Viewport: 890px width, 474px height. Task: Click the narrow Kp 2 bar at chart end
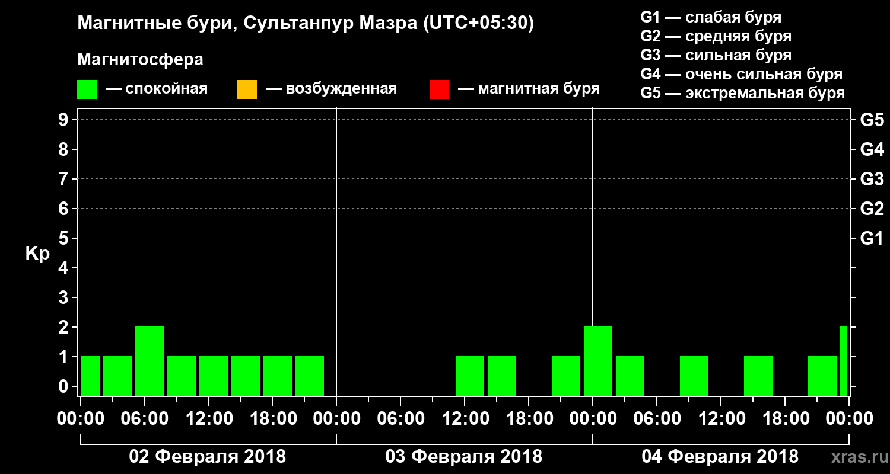(844, 361)
